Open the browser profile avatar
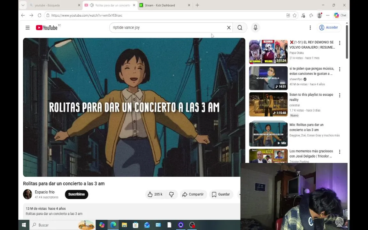 click(319, 15)
